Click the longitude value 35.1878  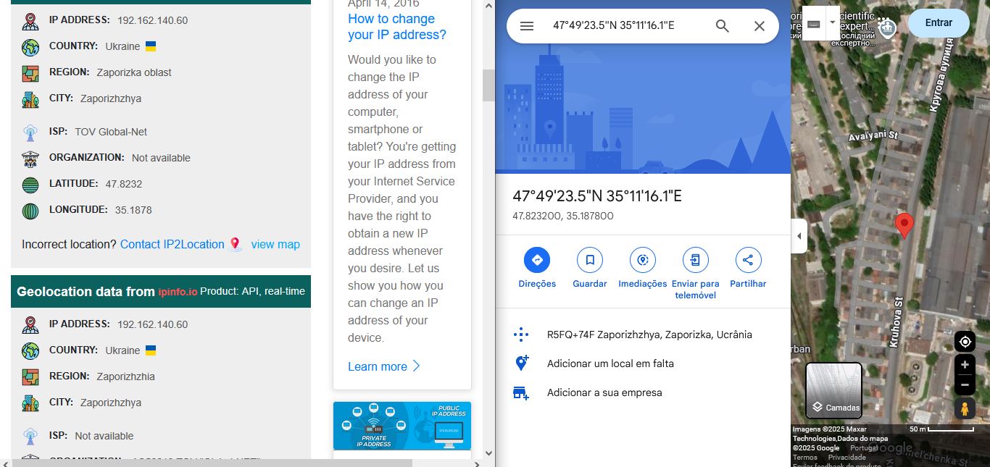point(133,210)
